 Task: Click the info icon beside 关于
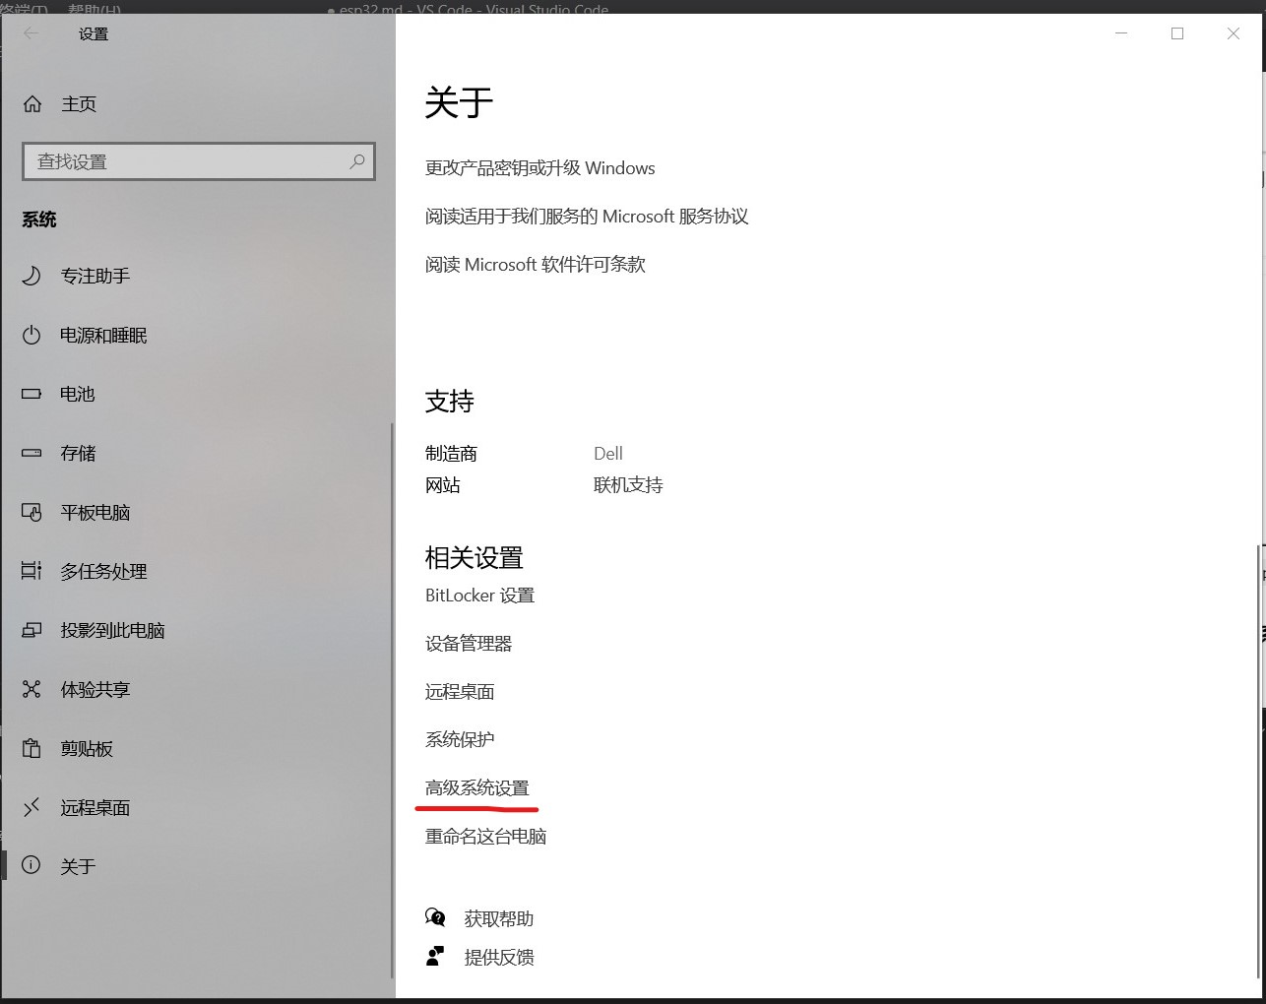(32, 865)
